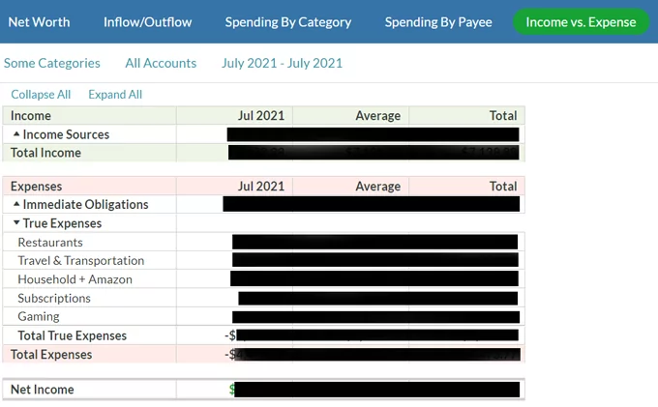Image resolution: width=658 pixels, height=407 pixels.
Task: Select the Income vs. Expense tab
Action: (581, 22)
